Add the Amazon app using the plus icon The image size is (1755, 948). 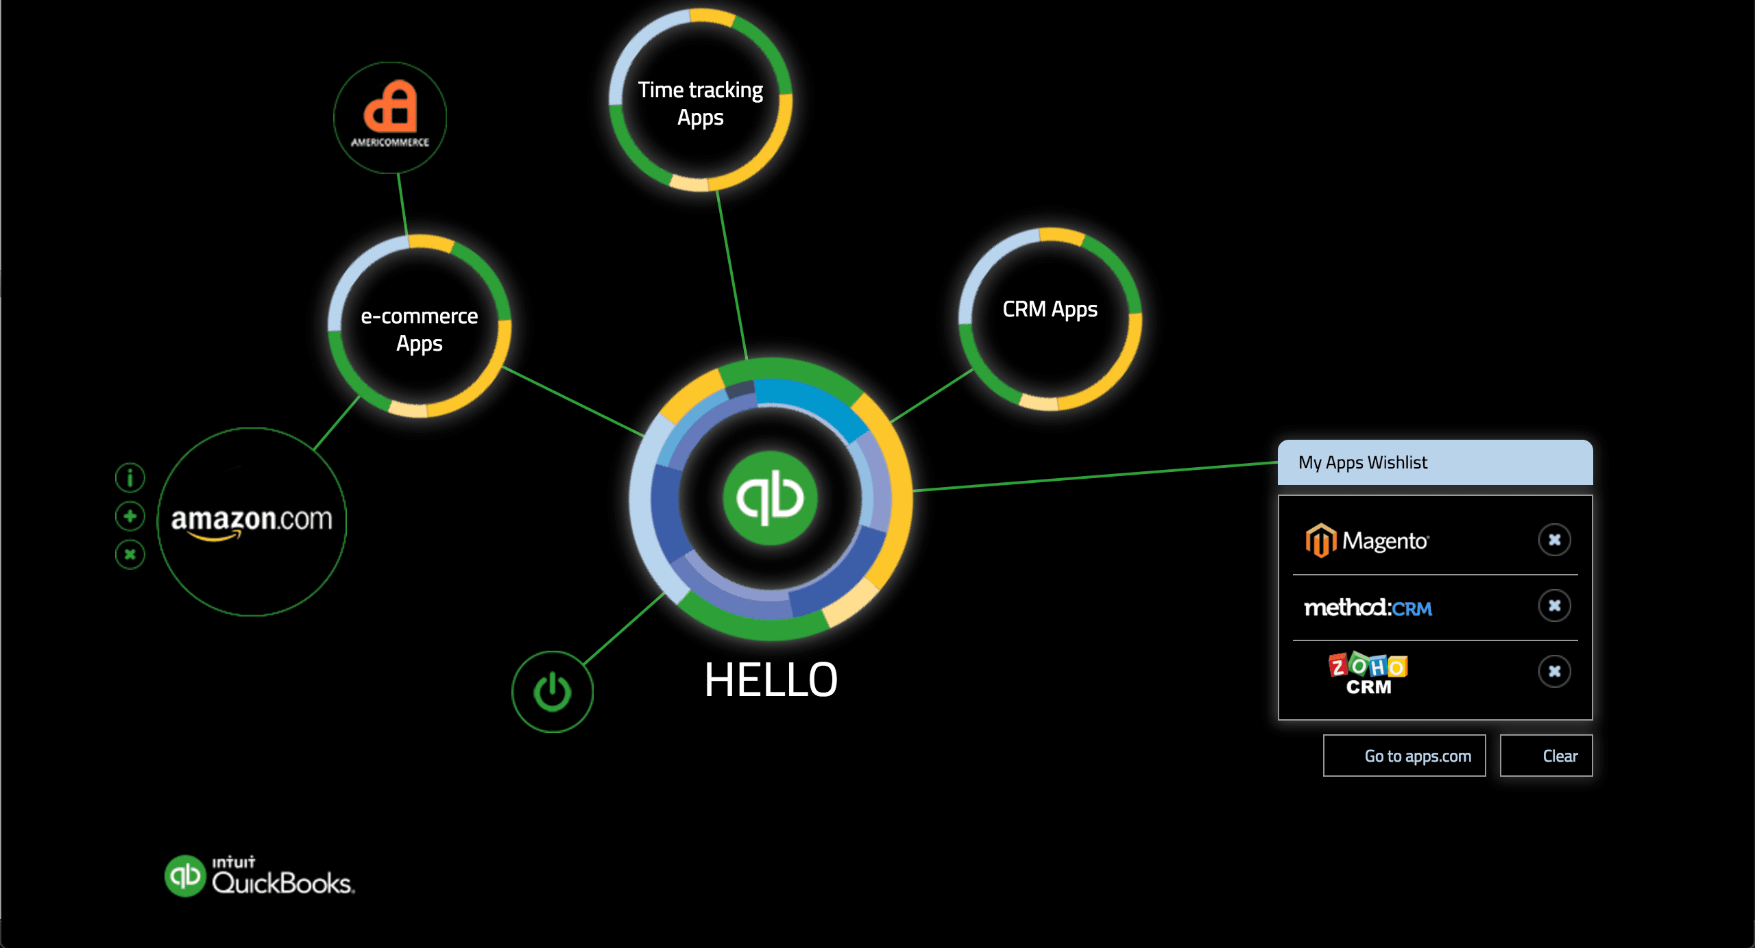click(129, 515)
